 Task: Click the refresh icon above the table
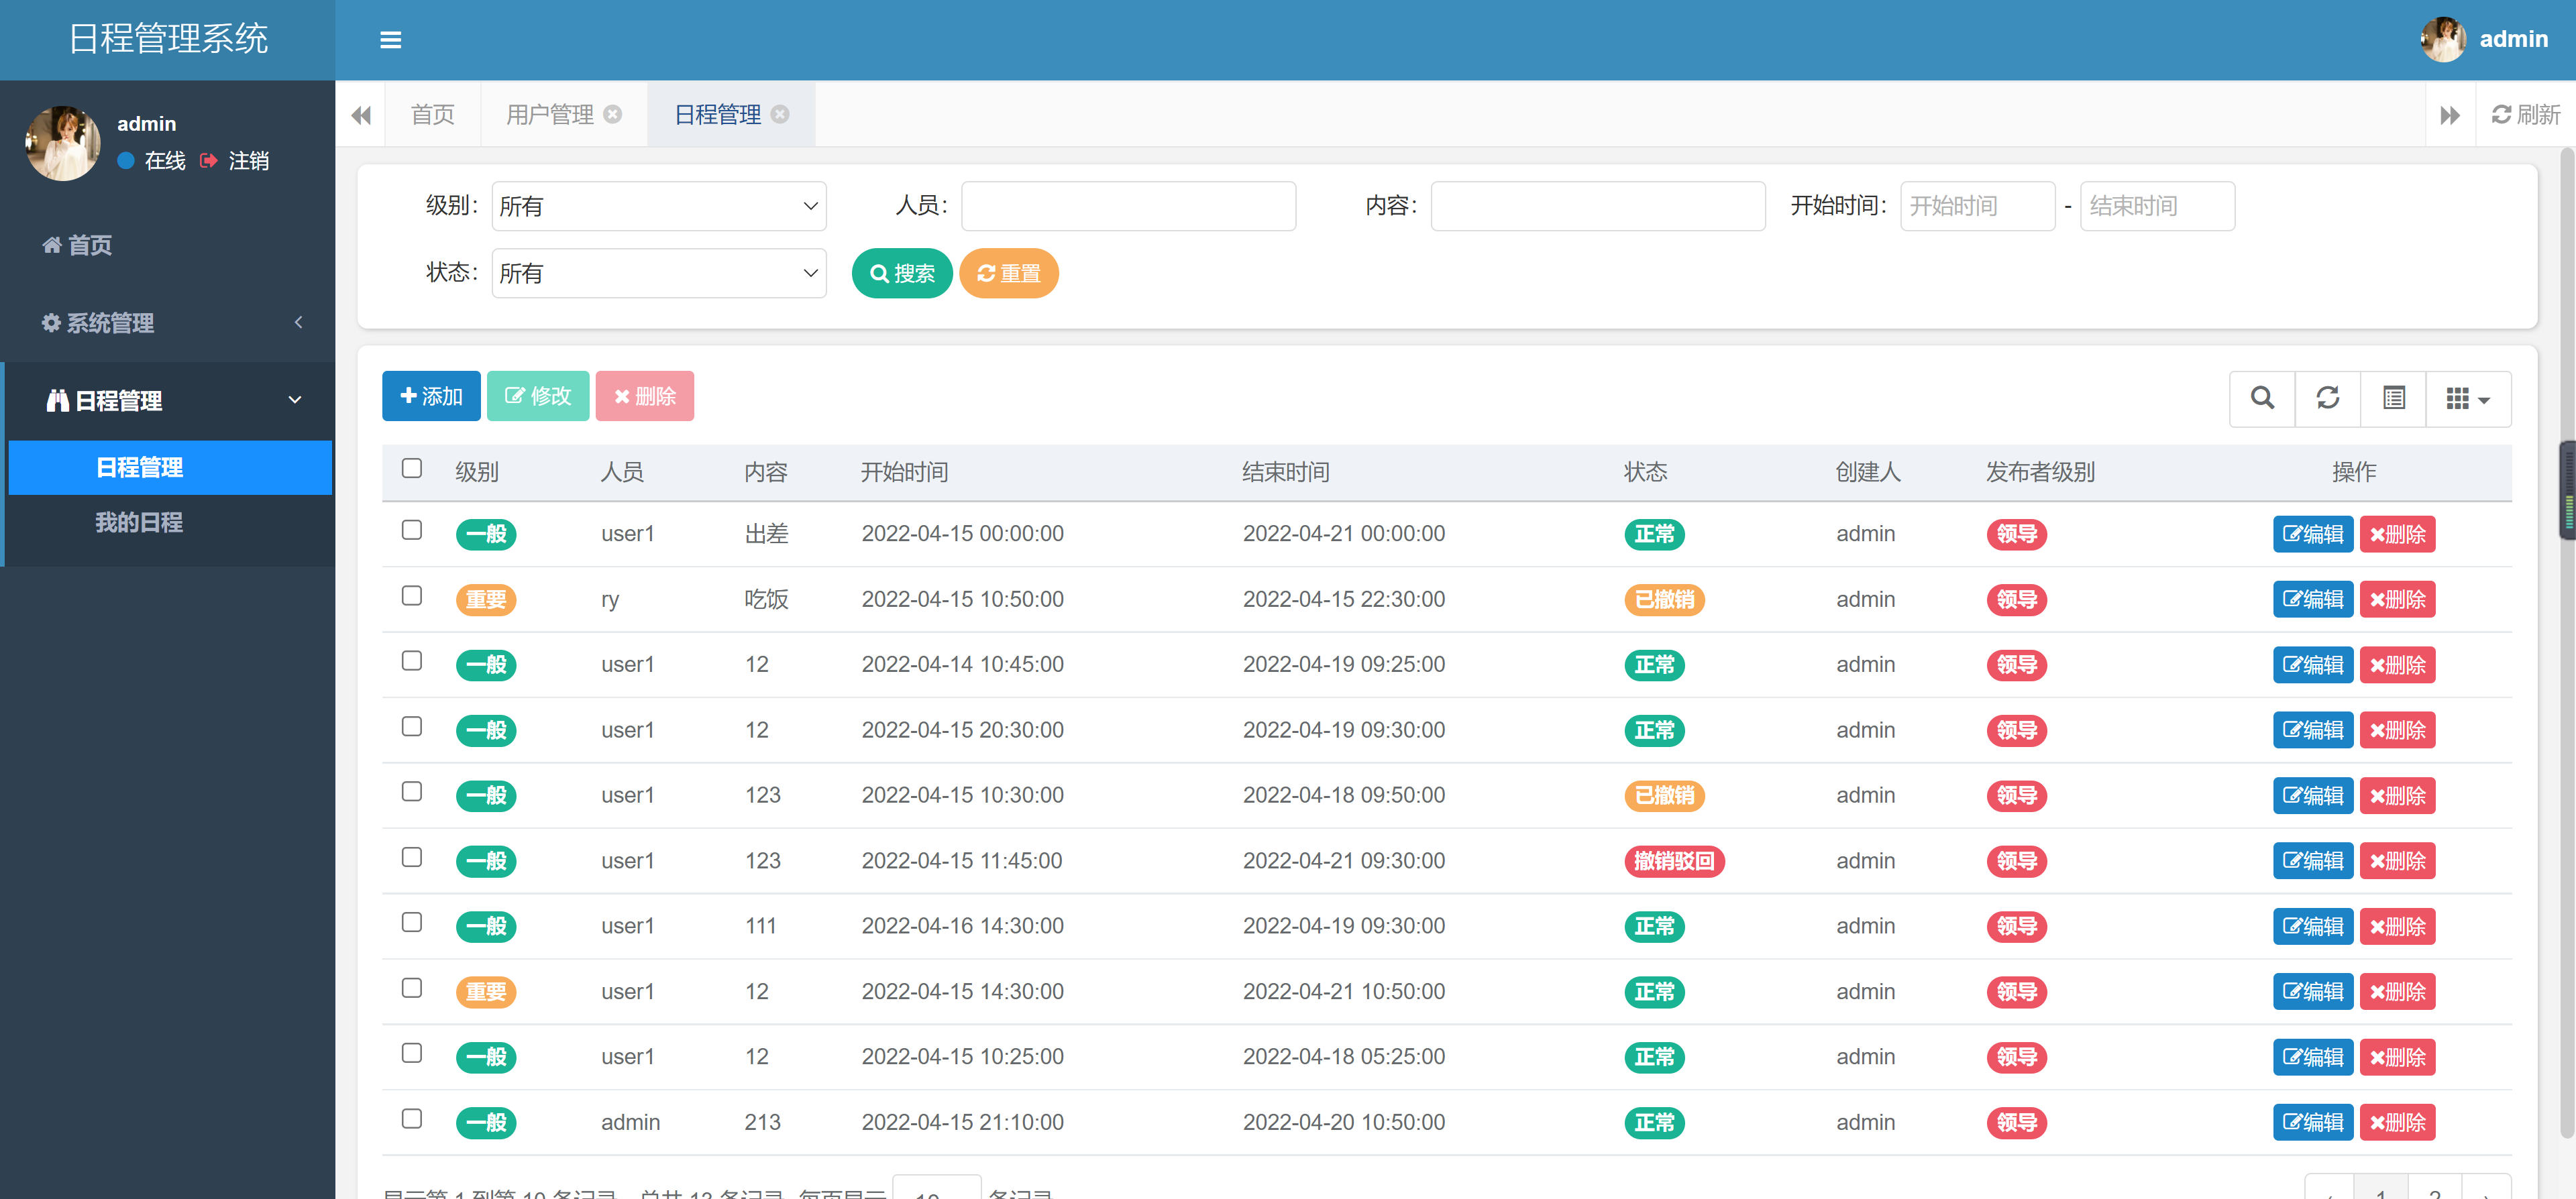2328,398
